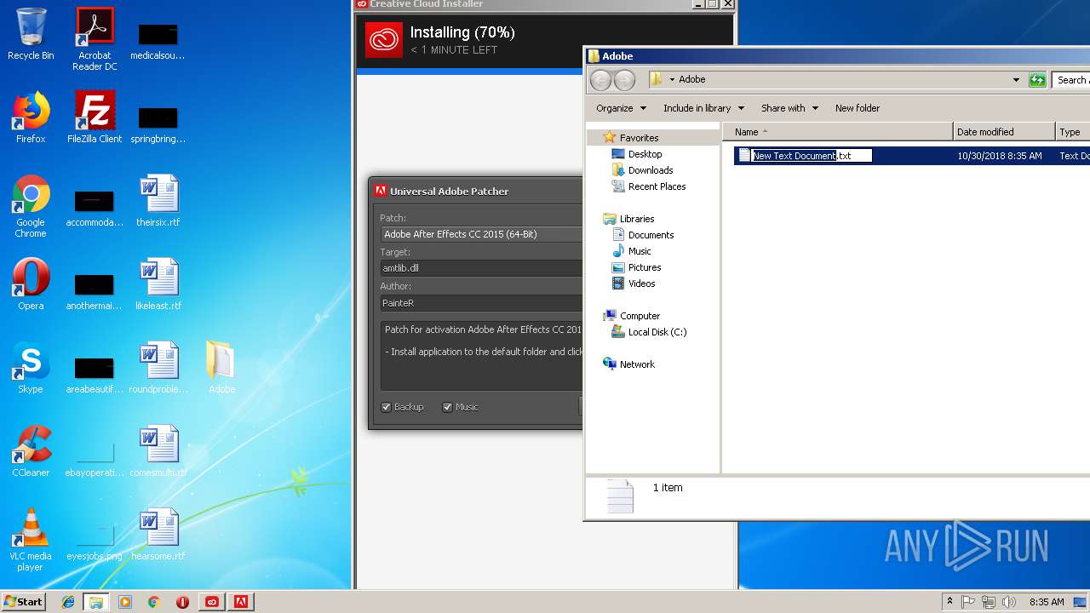Open Music library
This screenshot has height=613, width=1090.
640,251
